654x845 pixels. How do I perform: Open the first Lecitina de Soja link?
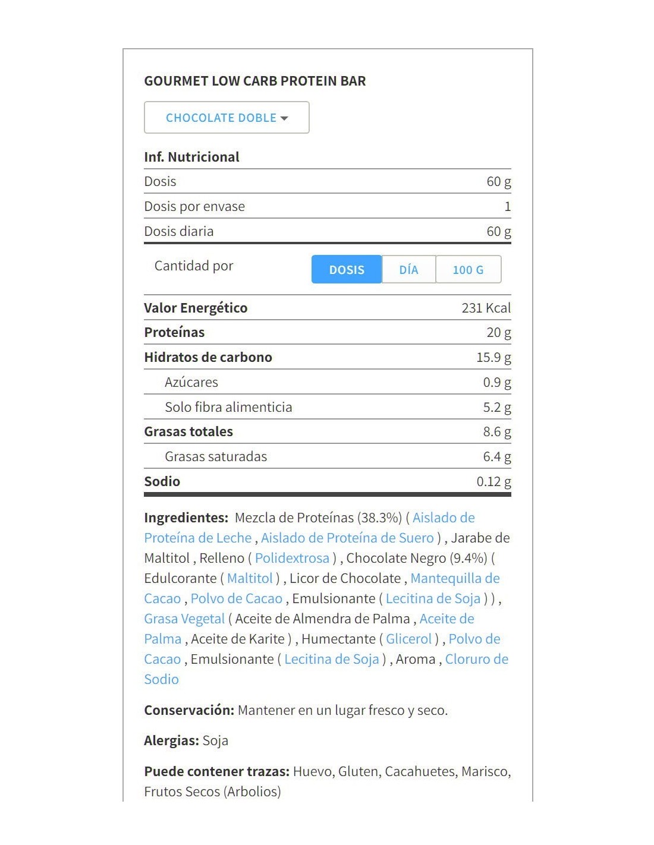point(433,598)
